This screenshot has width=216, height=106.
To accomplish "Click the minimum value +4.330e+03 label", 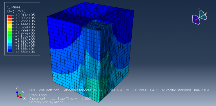I will tap(25, 52).
